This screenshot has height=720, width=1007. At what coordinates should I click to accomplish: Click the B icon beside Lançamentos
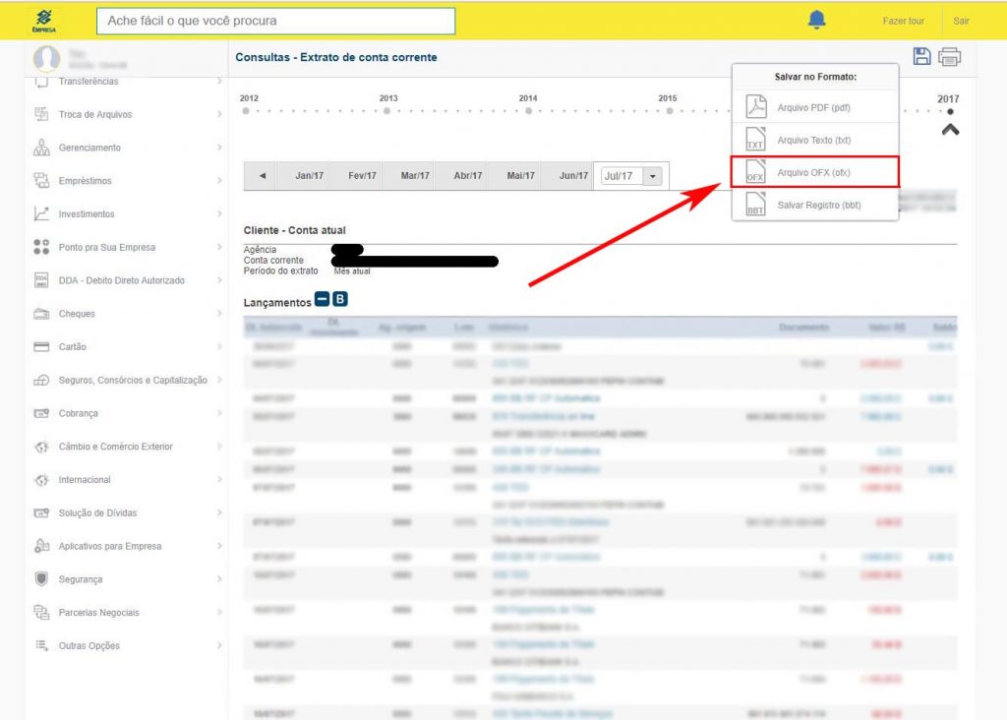tap(340, 299)
